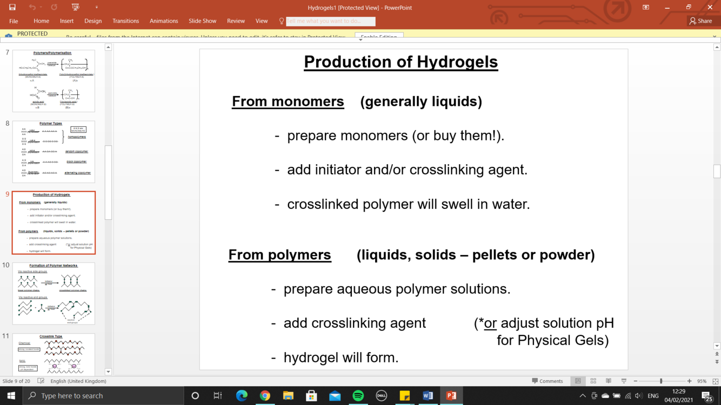Click the 'From monomers' heading on slide

click(288, 102)
